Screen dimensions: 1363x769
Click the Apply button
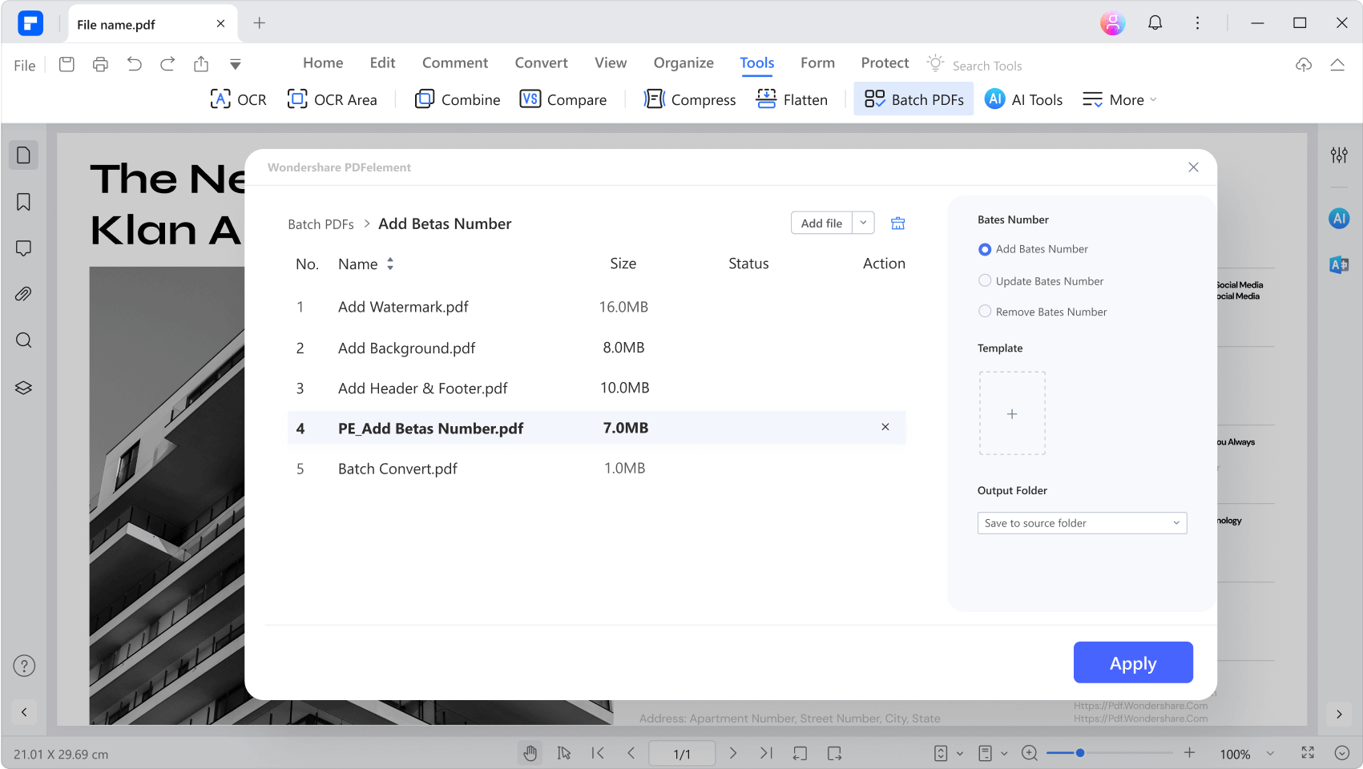pyautogui.click(x=1133, y=662)
